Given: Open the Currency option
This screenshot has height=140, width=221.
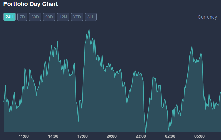Looking at the screenshot, I should pyautogui.click(x=207, y=17).
